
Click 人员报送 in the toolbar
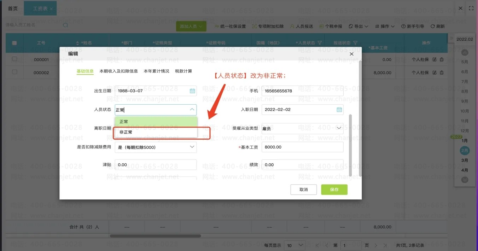[x=301, y=27]
